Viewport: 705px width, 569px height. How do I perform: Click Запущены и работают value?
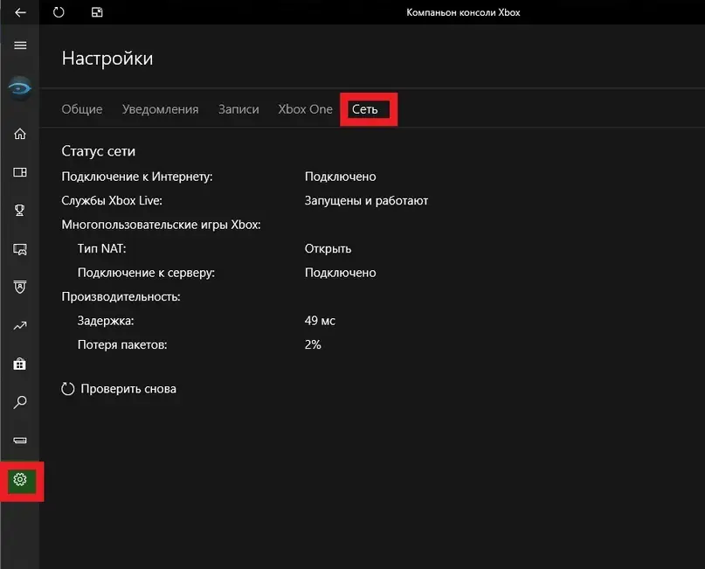click(366, 201)
